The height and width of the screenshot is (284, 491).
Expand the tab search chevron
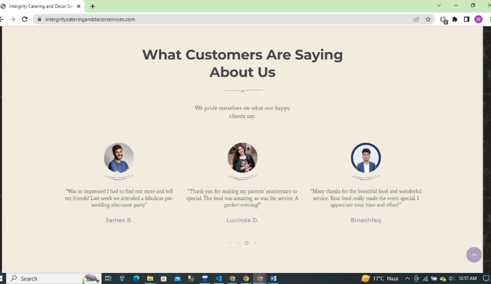[439, 6]
